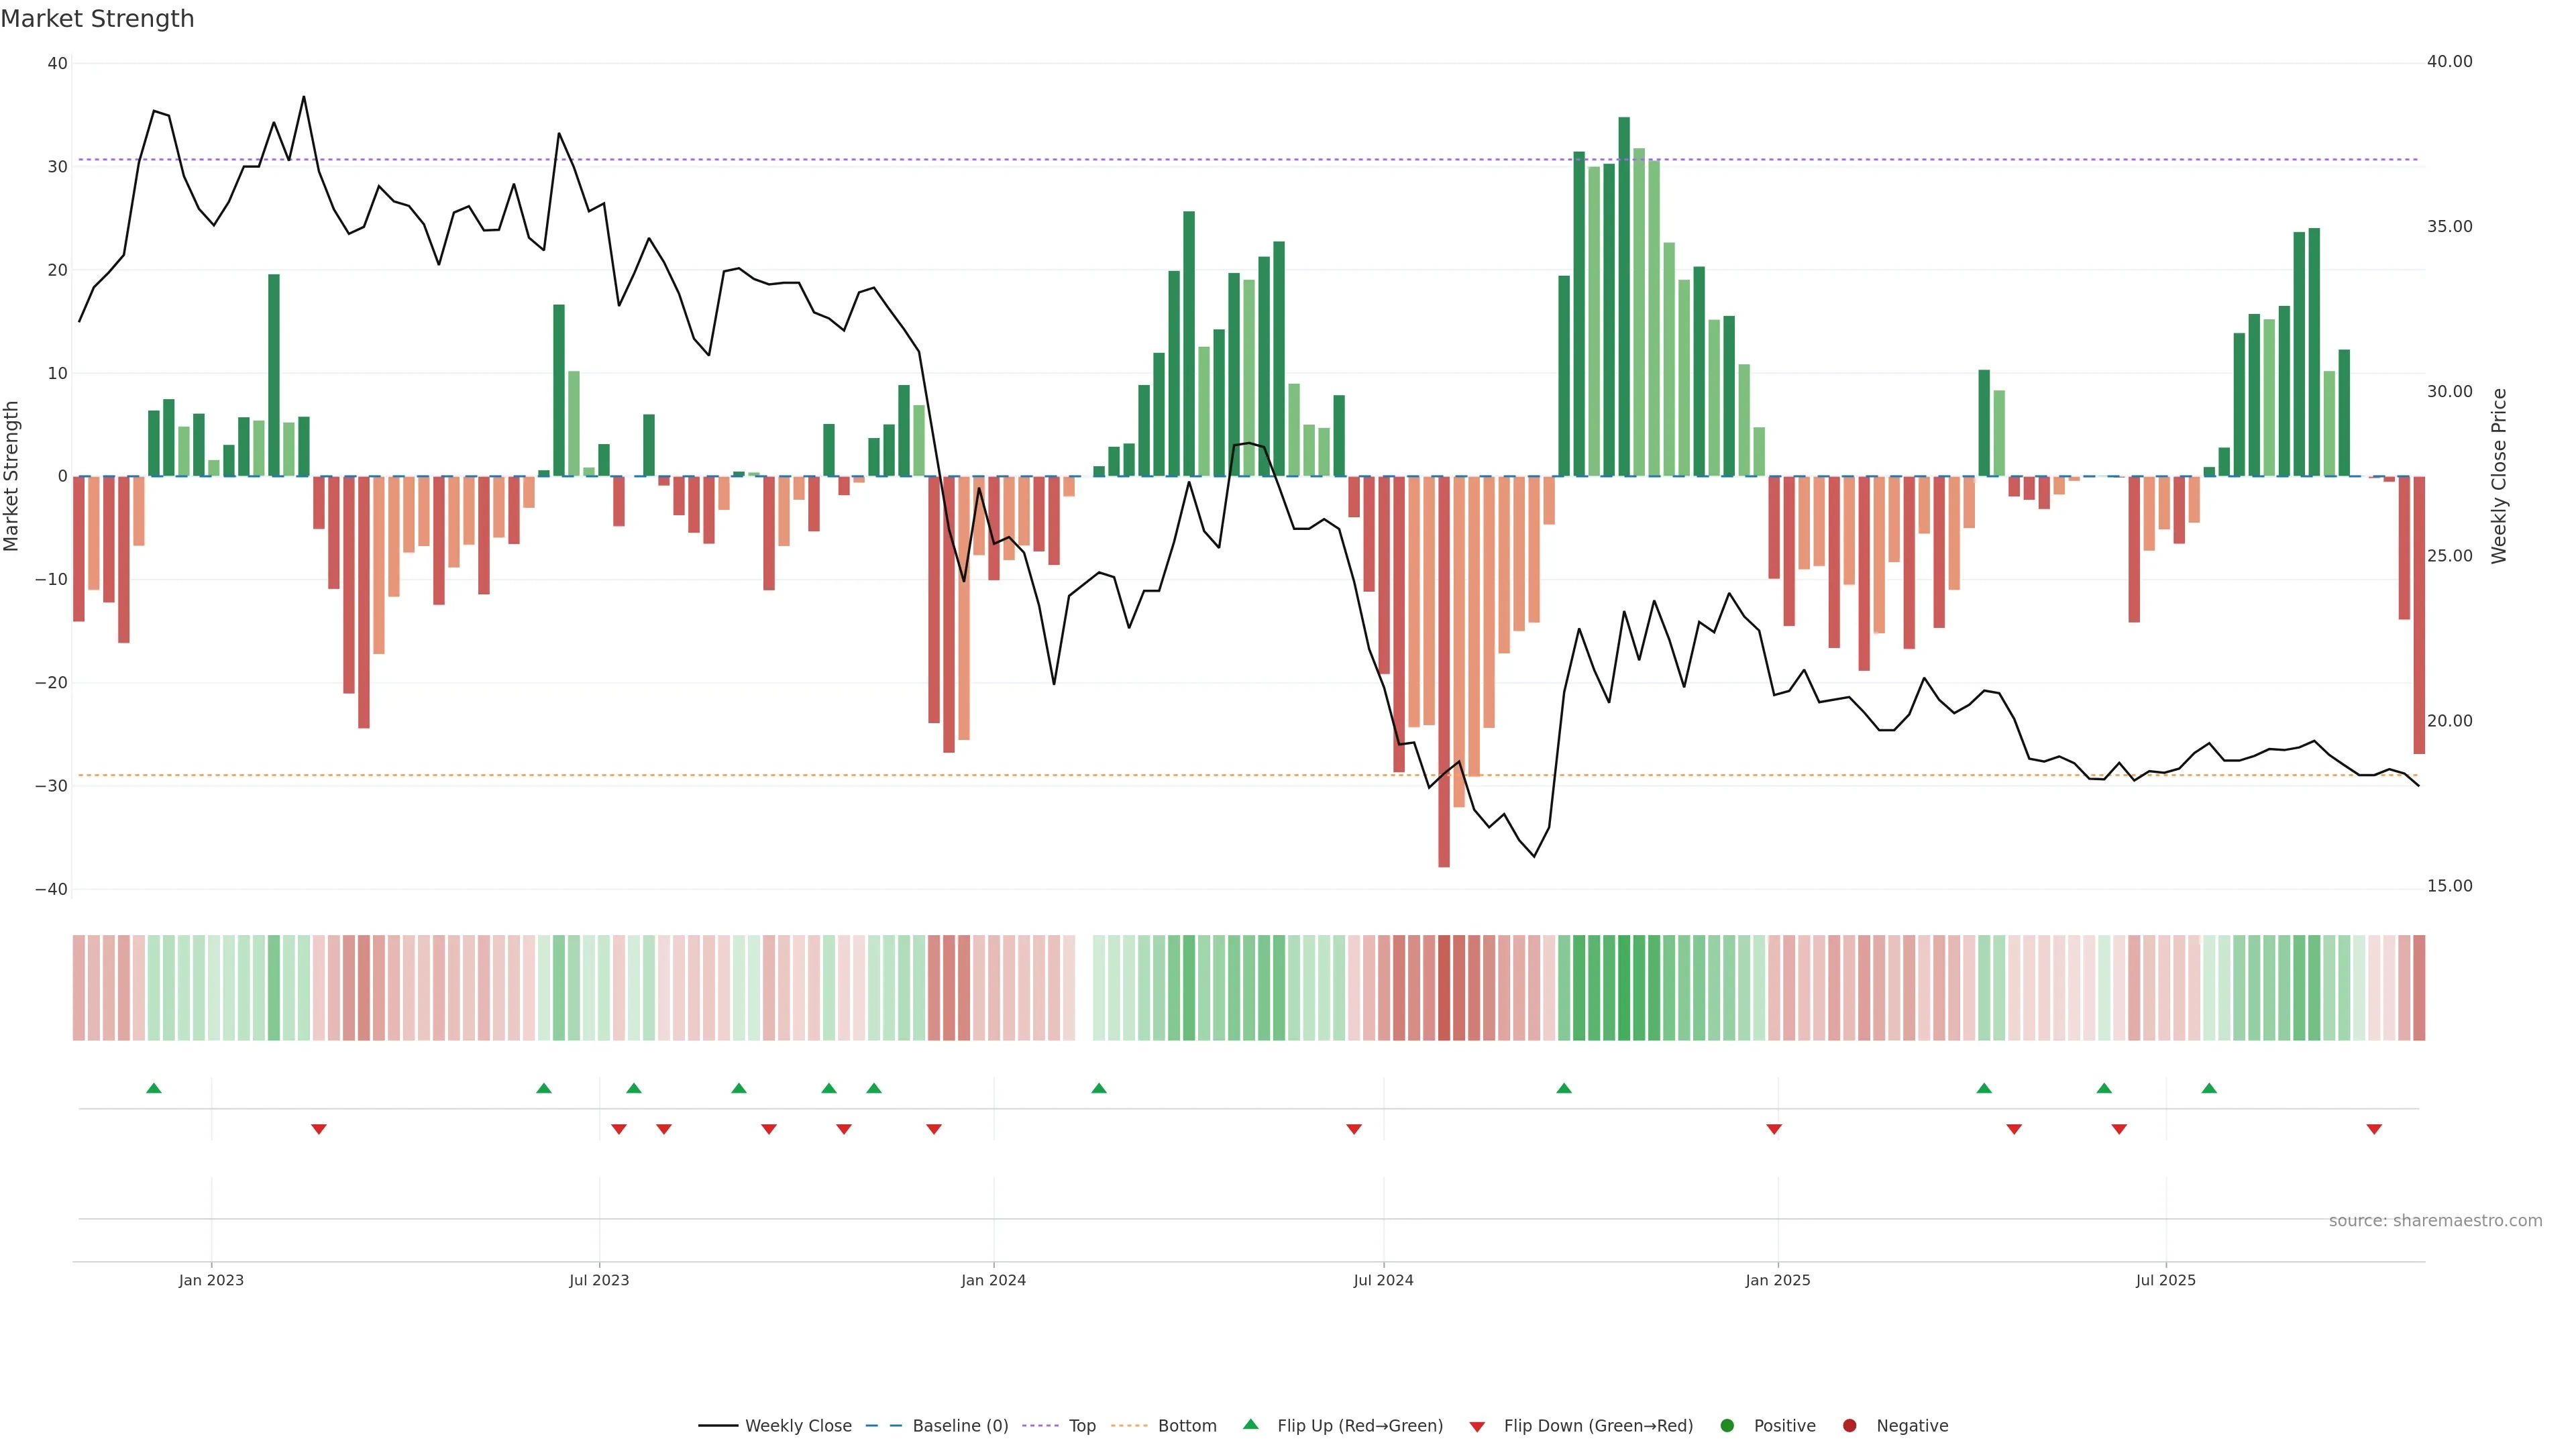
Task: Click first green flip-up triangle marker
Action: (154, 1088)
